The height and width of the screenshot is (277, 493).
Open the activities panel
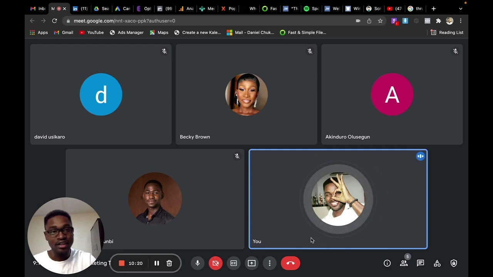click(437, 263)
